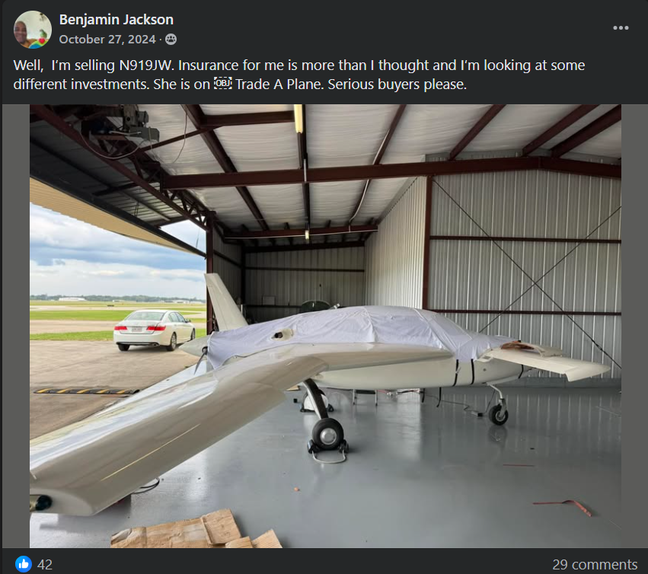Image resolution: width=648 pixels, height=574 pixels.
Task: Open the three-dot post options menu
Action: (x=621, y=28)
